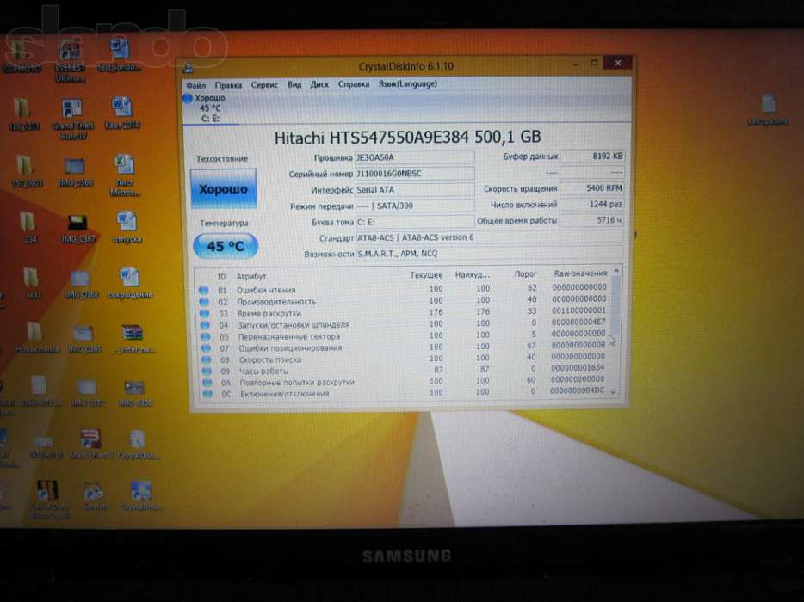This screenshot has height=602, width=804.
Task: Close the CrystalDiskInfo window
Action: coord(618,63)
